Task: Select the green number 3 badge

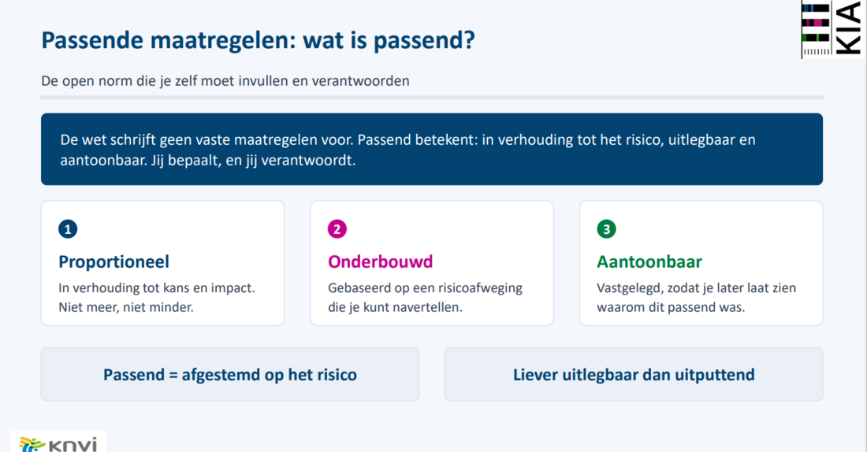Action: [607, 229]
